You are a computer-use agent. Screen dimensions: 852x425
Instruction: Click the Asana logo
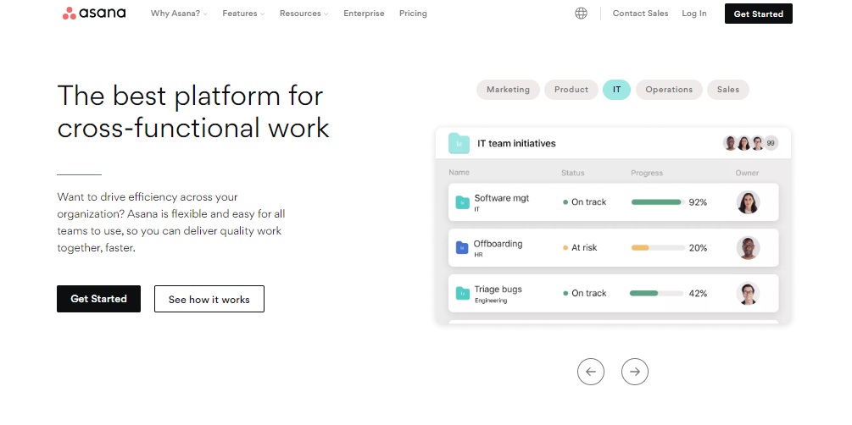(x=94, y=13)
